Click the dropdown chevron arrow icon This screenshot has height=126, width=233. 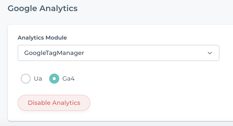210,53
